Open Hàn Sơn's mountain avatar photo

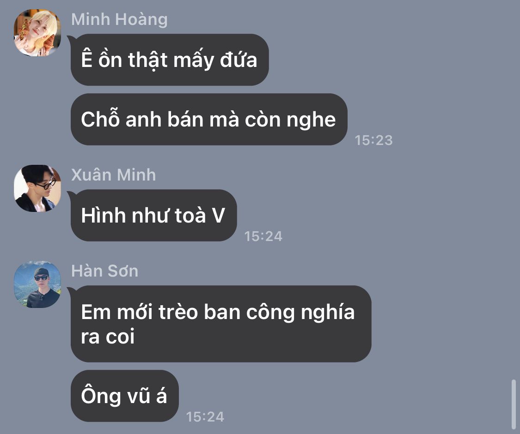point(37,284)
